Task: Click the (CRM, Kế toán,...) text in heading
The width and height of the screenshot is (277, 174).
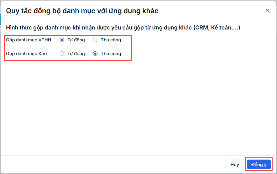Action: click(217, 28)
